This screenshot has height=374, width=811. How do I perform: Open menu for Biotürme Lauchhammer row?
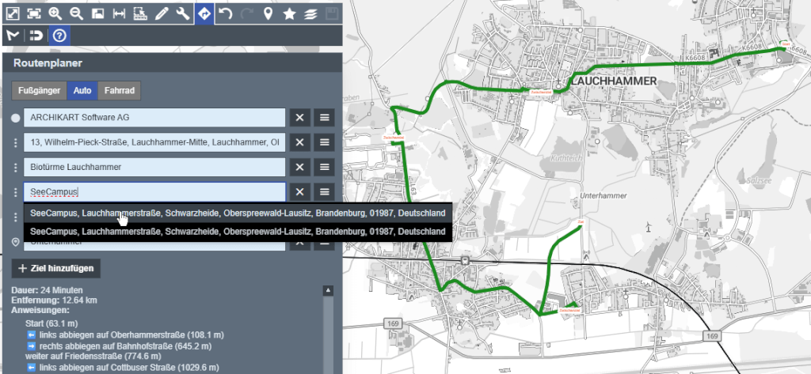point(324,168)
